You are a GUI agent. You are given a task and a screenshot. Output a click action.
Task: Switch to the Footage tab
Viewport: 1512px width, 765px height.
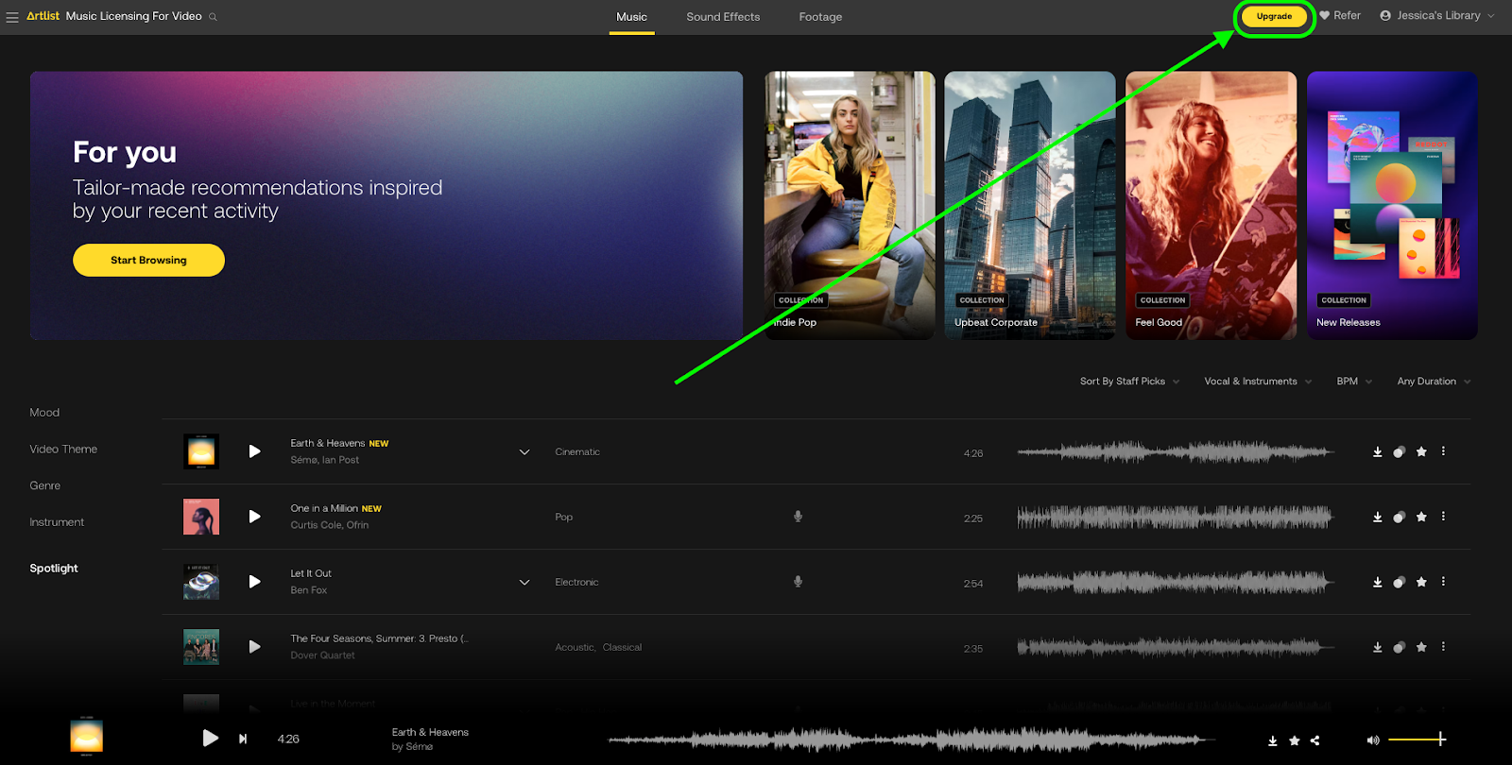click(x=820, y=17)
